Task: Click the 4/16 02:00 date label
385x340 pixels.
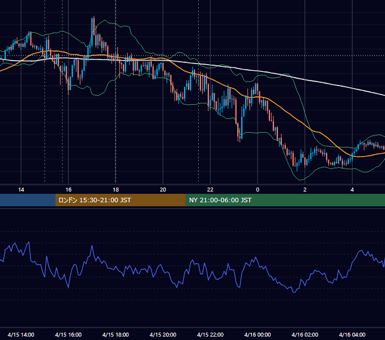Action: click(305, 334)
